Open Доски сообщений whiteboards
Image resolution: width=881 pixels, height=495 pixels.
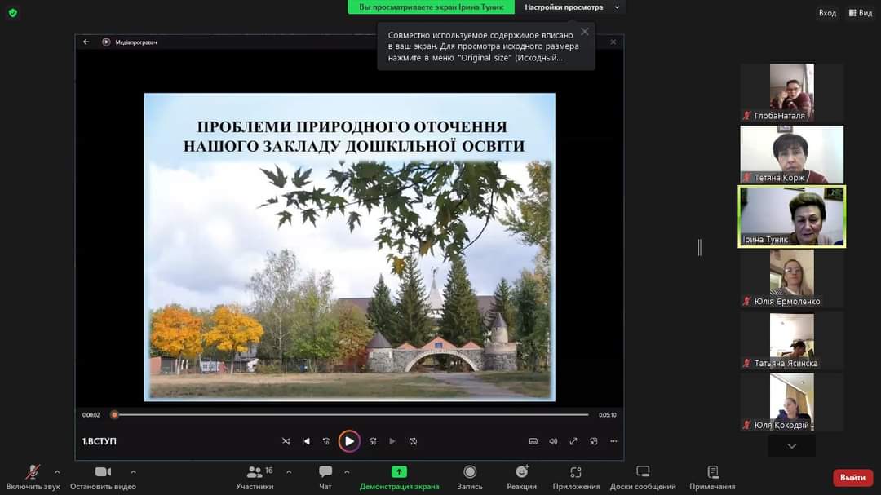coord(643,477)
